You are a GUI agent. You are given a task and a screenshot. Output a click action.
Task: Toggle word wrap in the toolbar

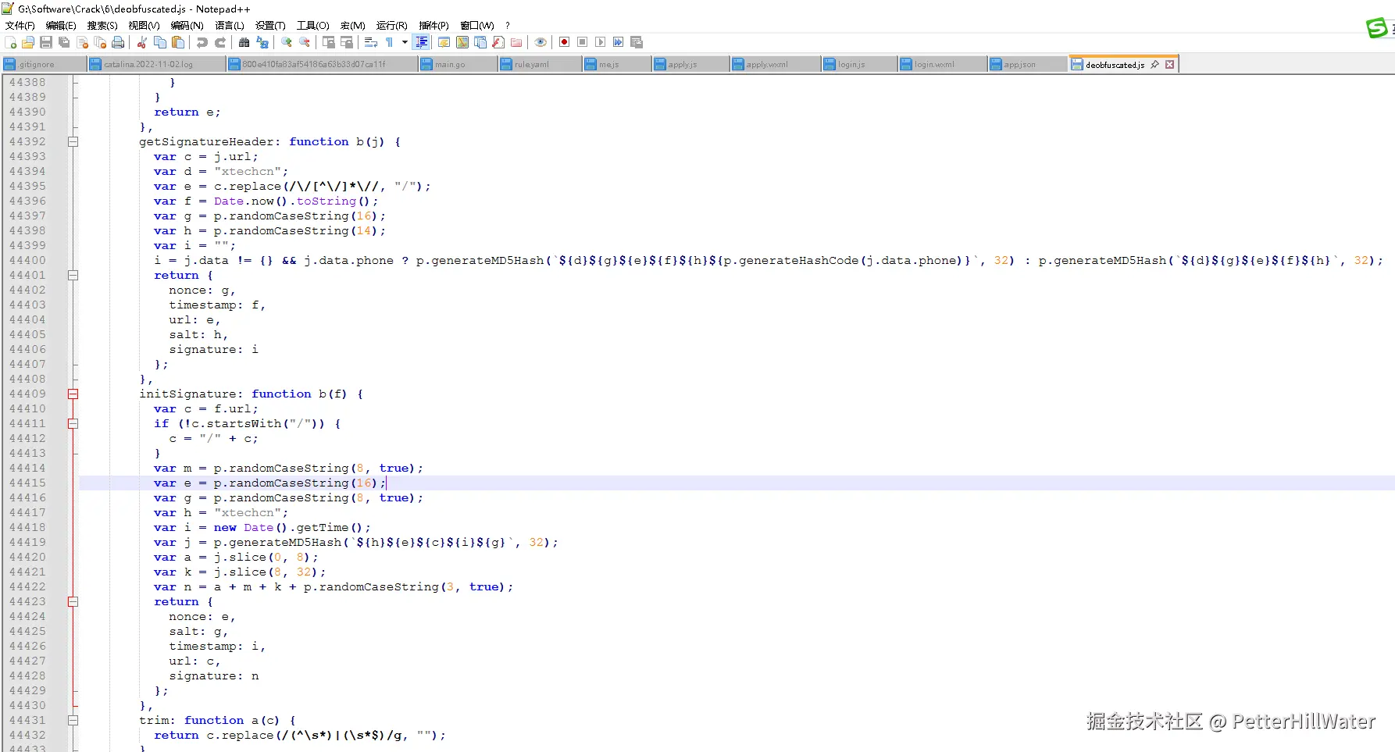click(x=371, y=42)
